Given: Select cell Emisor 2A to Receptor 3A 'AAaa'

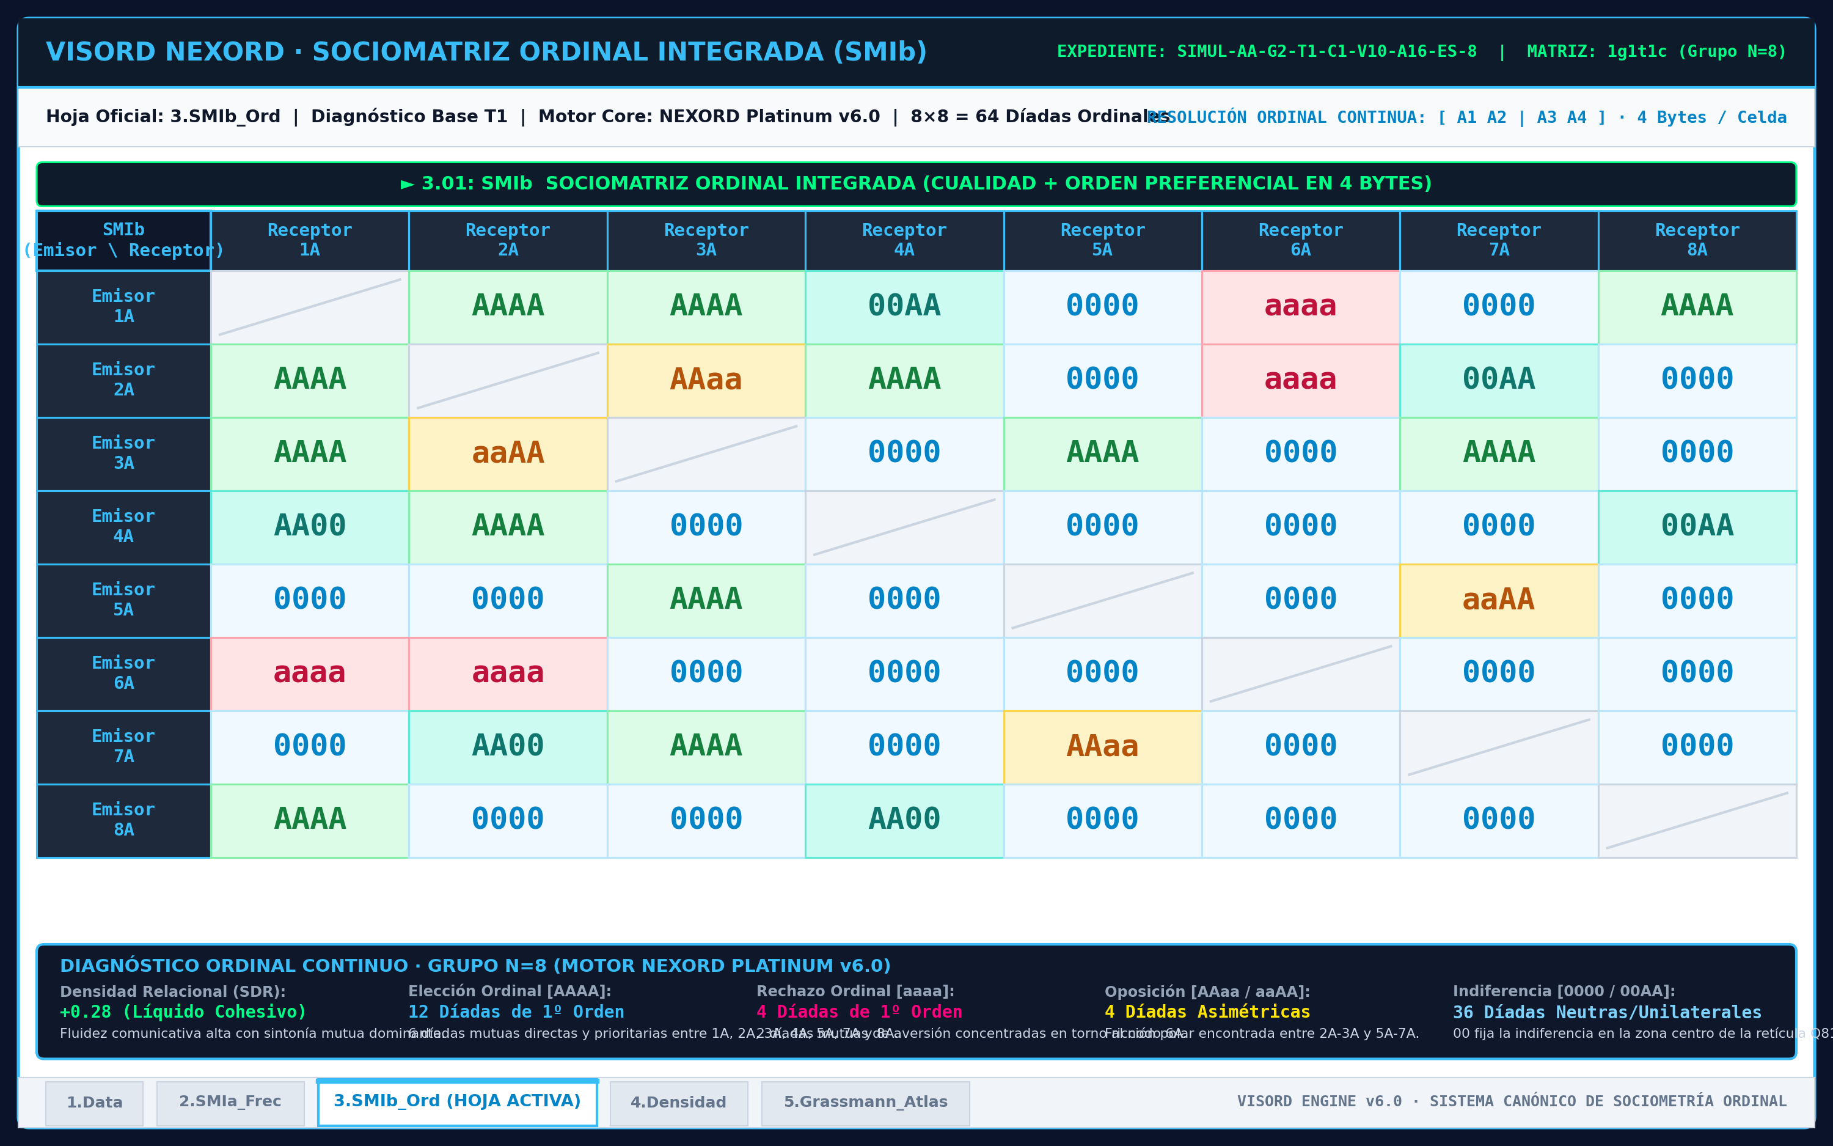Looking at the screenshot, I should pos(706,381).
